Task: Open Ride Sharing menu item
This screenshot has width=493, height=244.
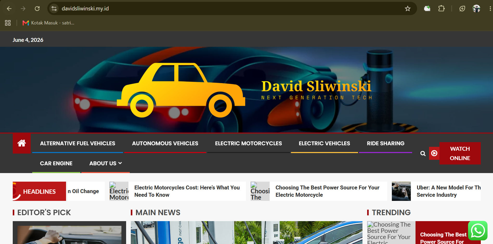Action: point(386,143)
